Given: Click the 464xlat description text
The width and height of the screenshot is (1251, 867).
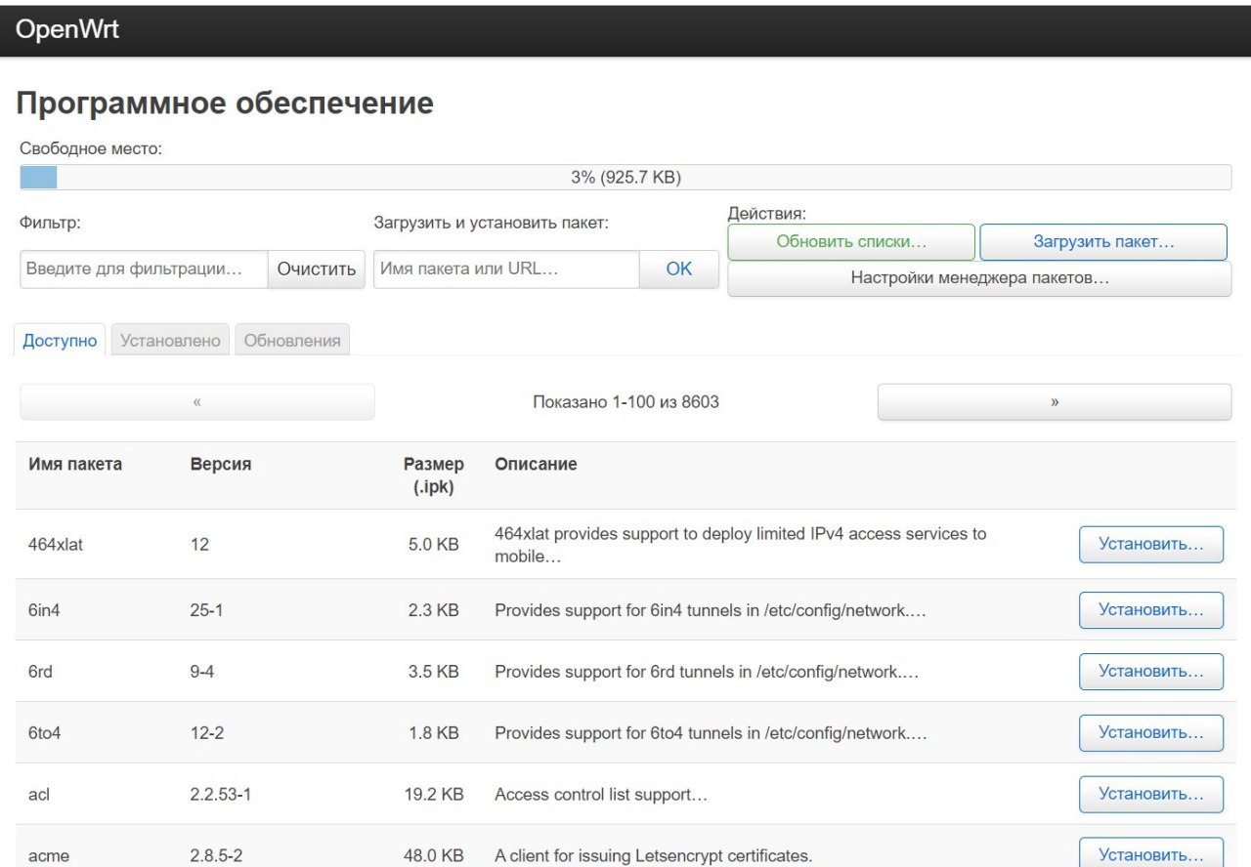Looking at the screenshot, I should 740,546.
